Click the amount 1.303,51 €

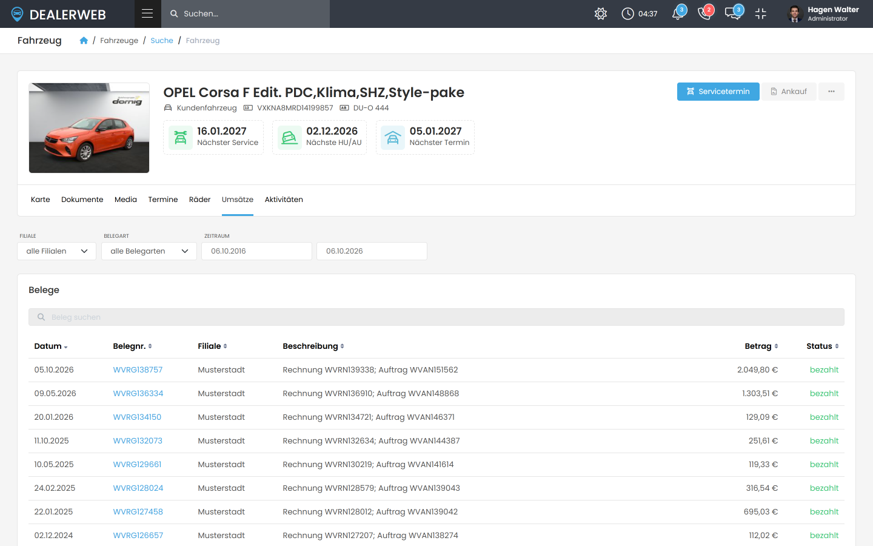coord(760,394)
